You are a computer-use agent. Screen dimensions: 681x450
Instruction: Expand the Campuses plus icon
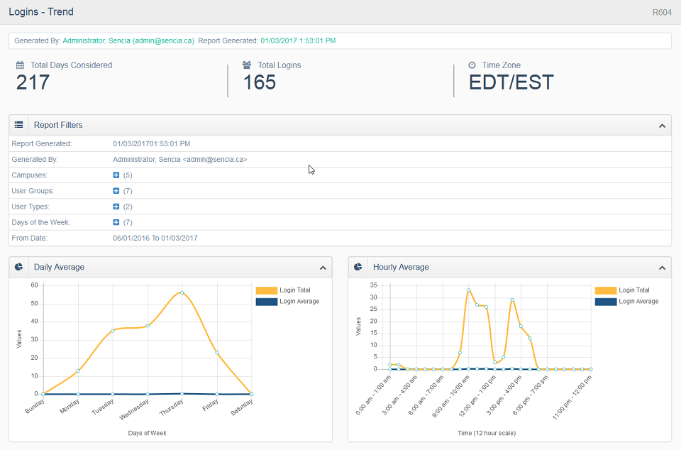pos(116,175)
